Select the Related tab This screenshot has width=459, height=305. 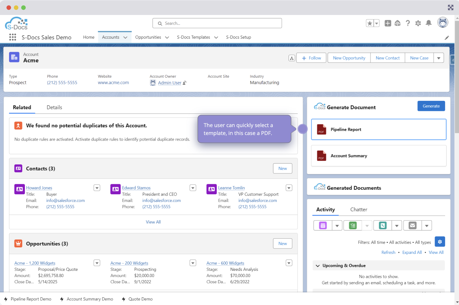coord(22,107)
